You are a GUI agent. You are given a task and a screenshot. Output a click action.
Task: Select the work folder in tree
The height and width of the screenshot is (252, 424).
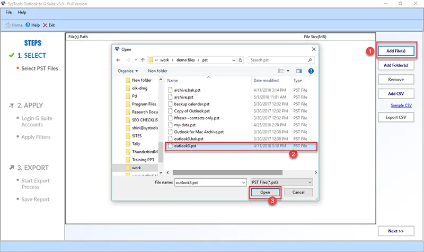(x=135, y=168)
